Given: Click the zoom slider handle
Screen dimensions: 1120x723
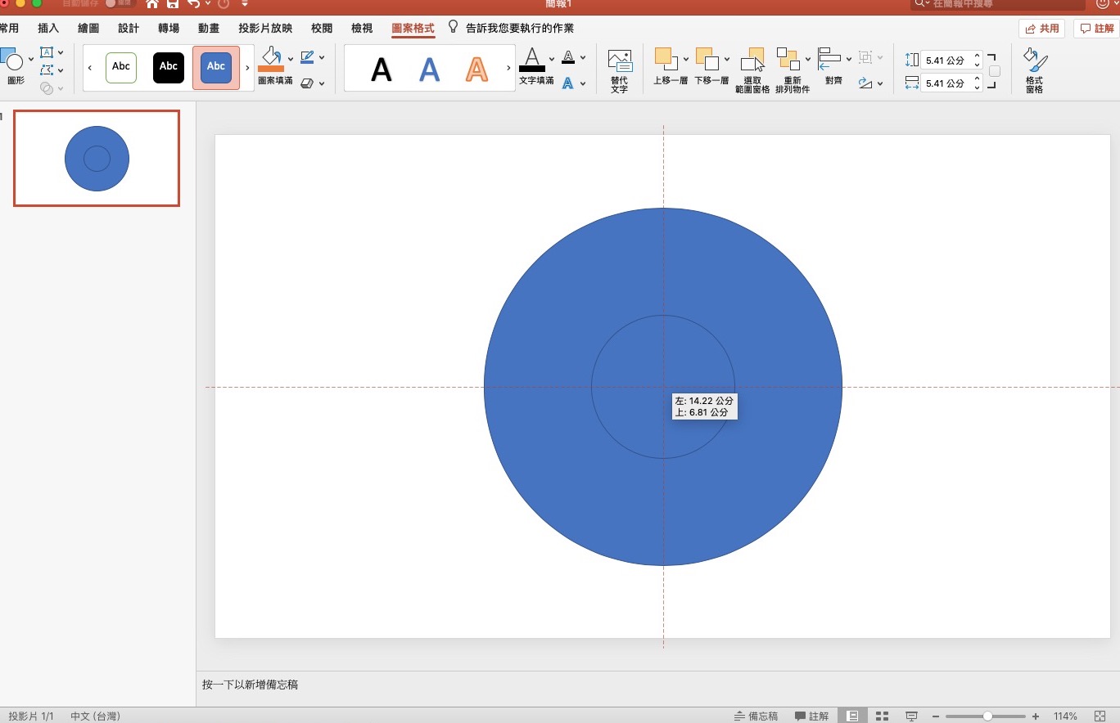Looking at the screenshot, I should point(987,716).
